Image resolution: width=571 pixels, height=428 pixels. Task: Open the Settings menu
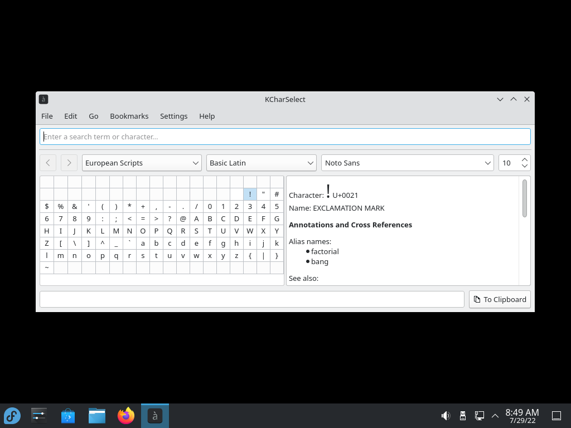(174, 116)
